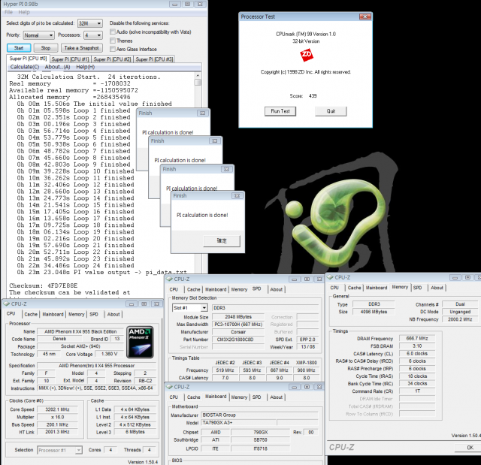Open Hyper PI File menu

8,12
